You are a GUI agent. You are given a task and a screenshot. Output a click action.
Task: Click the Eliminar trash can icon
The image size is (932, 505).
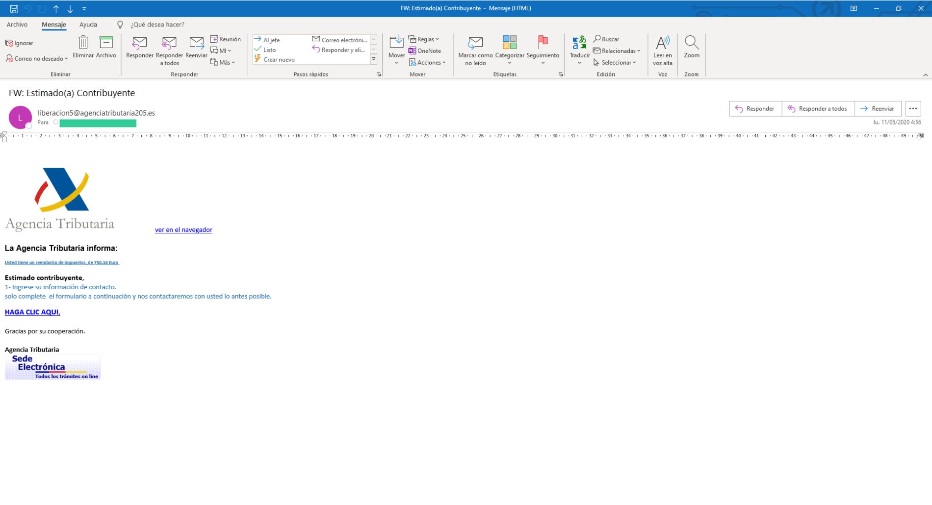tap(83, 43)
